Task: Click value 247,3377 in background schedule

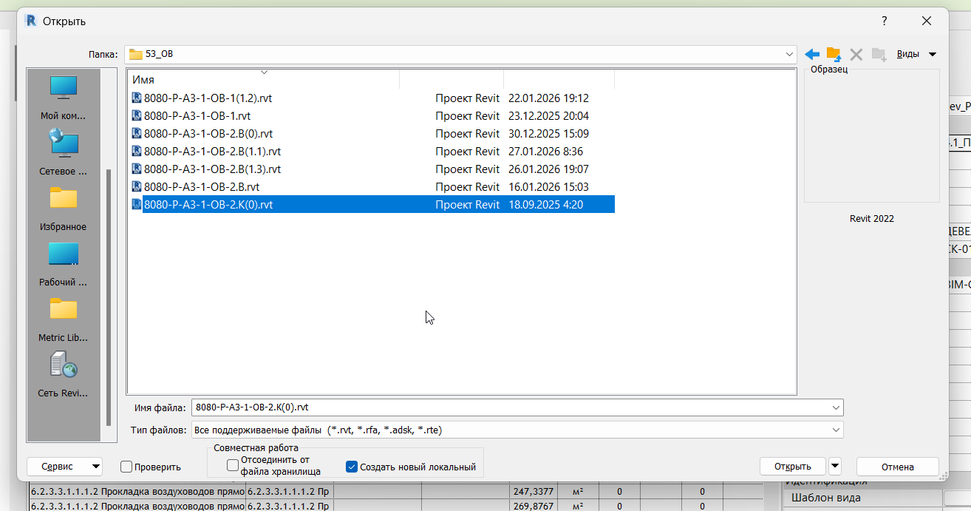Action: 532,491
